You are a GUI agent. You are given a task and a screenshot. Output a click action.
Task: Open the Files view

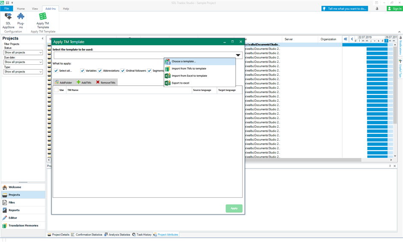coord(23,203)
